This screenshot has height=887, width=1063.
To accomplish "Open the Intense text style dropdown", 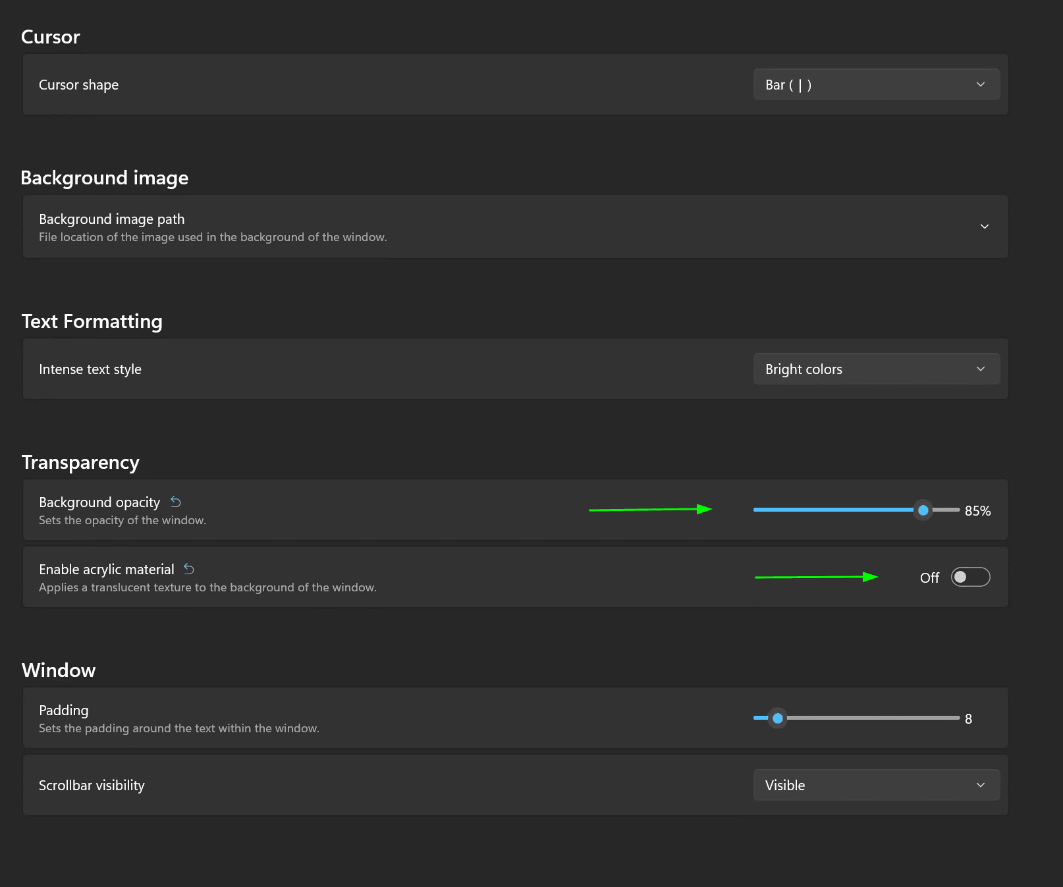I will point(876,369).
